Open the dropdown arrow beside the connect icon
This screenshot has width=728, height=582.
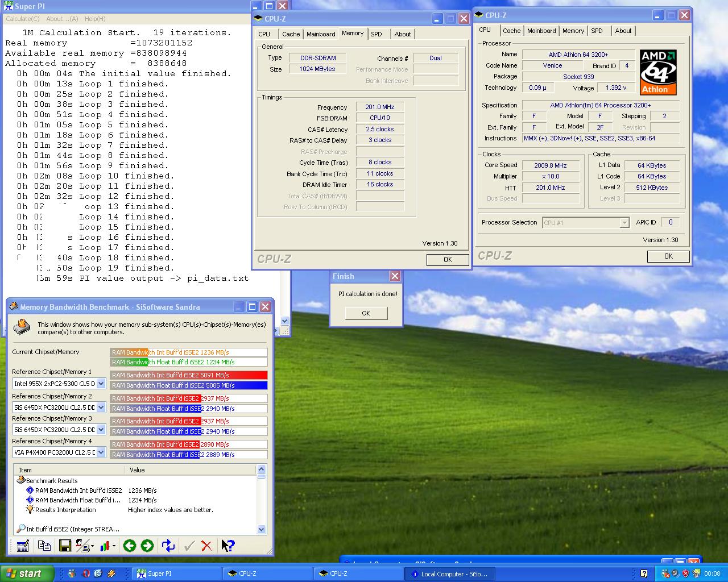92,547
